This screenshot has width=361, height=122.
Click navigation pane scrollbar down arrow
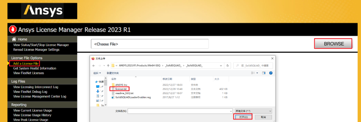pyautogui.click(x=106, y=105)
